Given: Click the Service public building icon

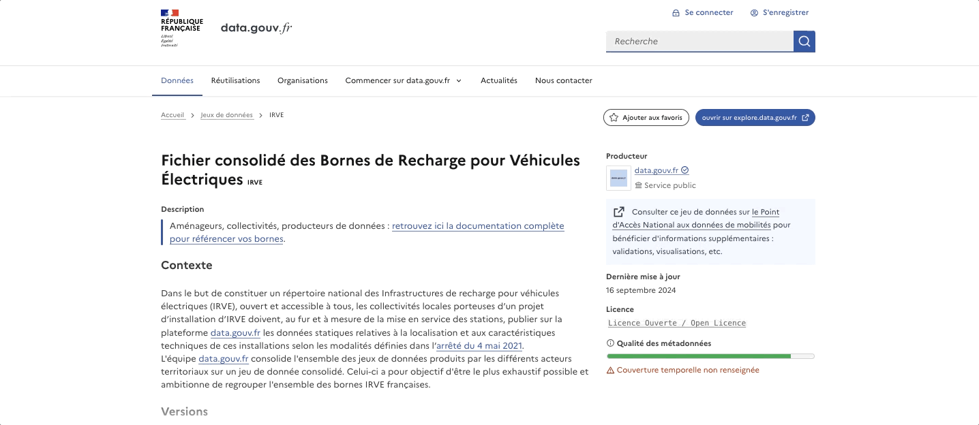Looking at the screenshot, I should (639, 185).
